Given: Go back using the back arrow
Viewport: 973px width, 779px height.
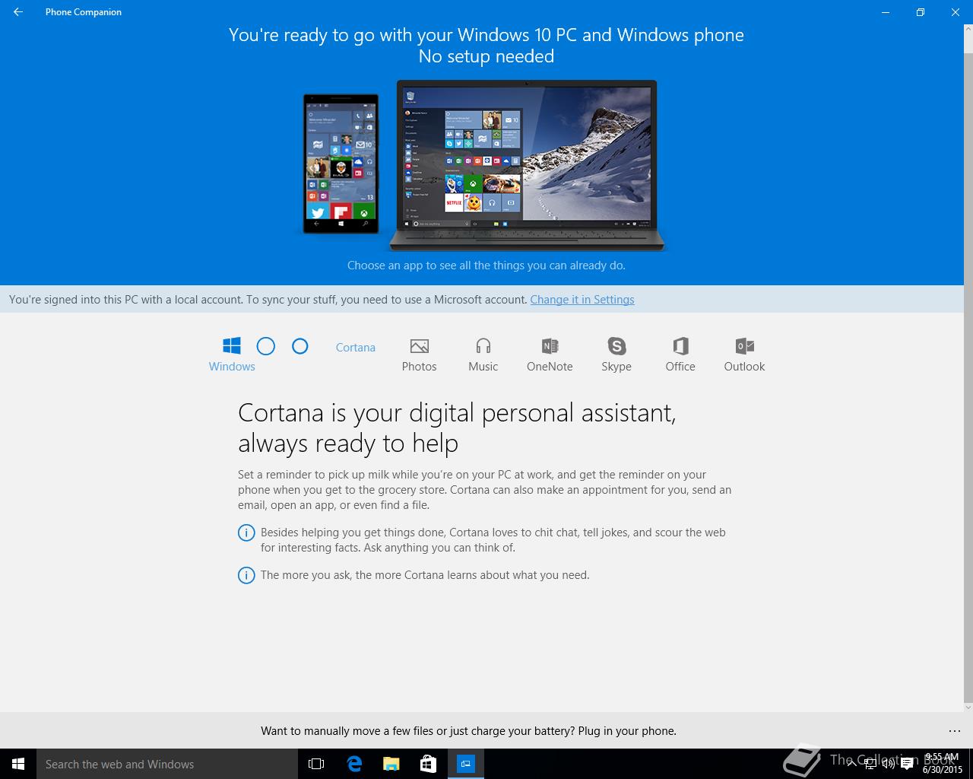Looking at the screenshot, I should pos(18,12).
